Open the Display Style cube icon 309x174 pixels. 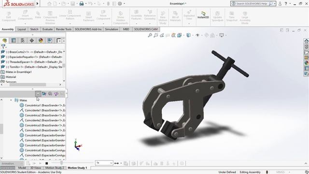tap(189, 35)
